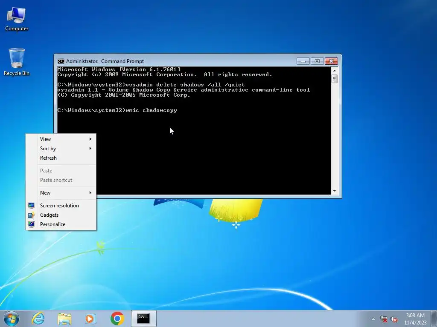Click the 'wmic shadowcopy' command line
Image resolution: width=437 pixels, height=327 pixels.
[x=117, y=110]
